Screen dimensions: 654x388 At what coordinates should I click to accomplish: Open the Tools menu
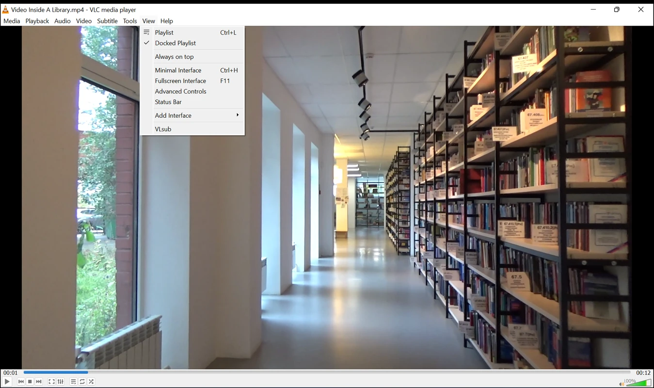click(129, 21)
